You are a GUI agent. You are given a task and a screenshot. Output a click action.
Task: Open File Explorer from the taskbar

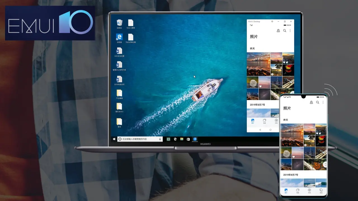point(182,139)
